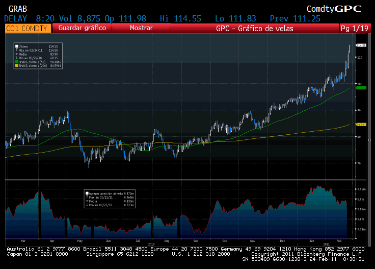Viewport: 375px width, 269px height.
Task: Click the 100 price axis label
Action: click(360, 84)
